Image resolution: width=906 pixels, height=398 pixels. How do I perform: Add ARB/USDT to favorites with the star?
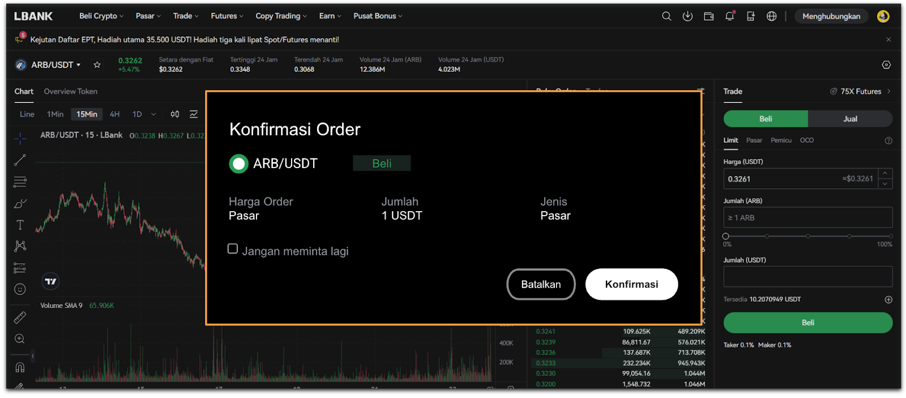[97, 65]
